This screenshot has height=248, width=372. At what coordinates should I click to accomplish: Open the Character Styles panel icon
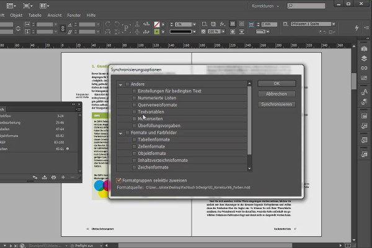coord(364,92)
